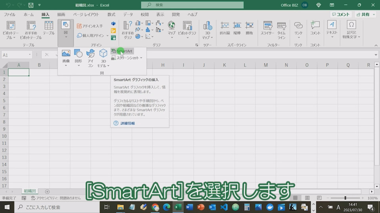The width and height of the screenshot is (380, 213).
Task: Insert a Table
Action: (x=49, y=28)
